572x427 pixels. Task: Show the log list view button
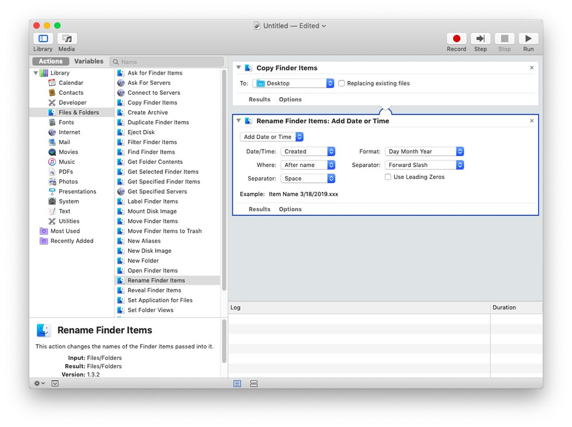point(237,383)
